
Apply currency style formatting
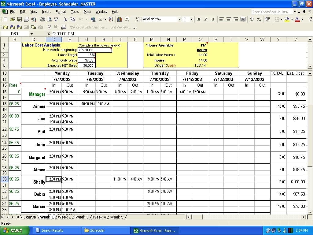pos(252,19)
